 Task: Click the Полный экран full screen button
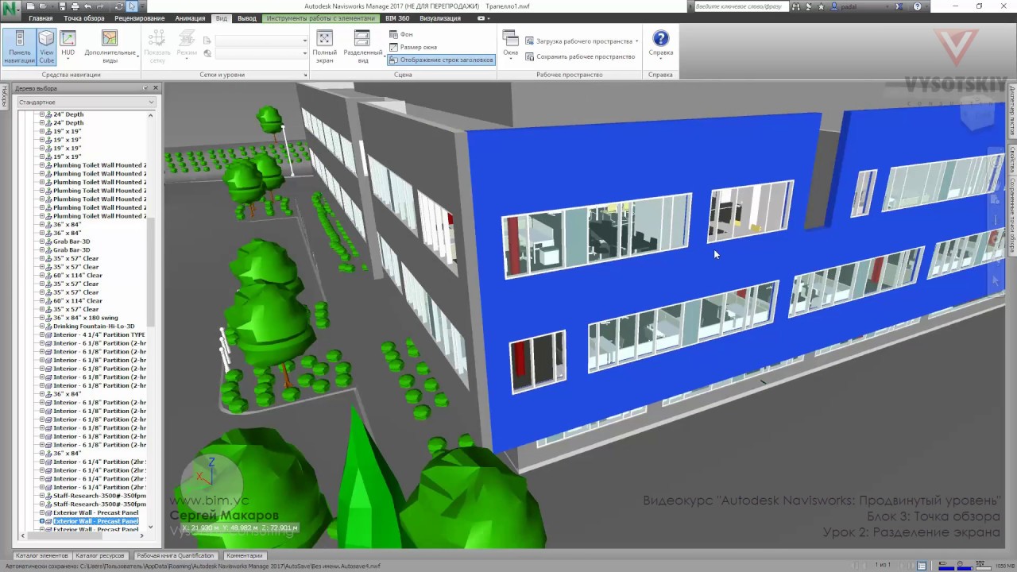324,46
